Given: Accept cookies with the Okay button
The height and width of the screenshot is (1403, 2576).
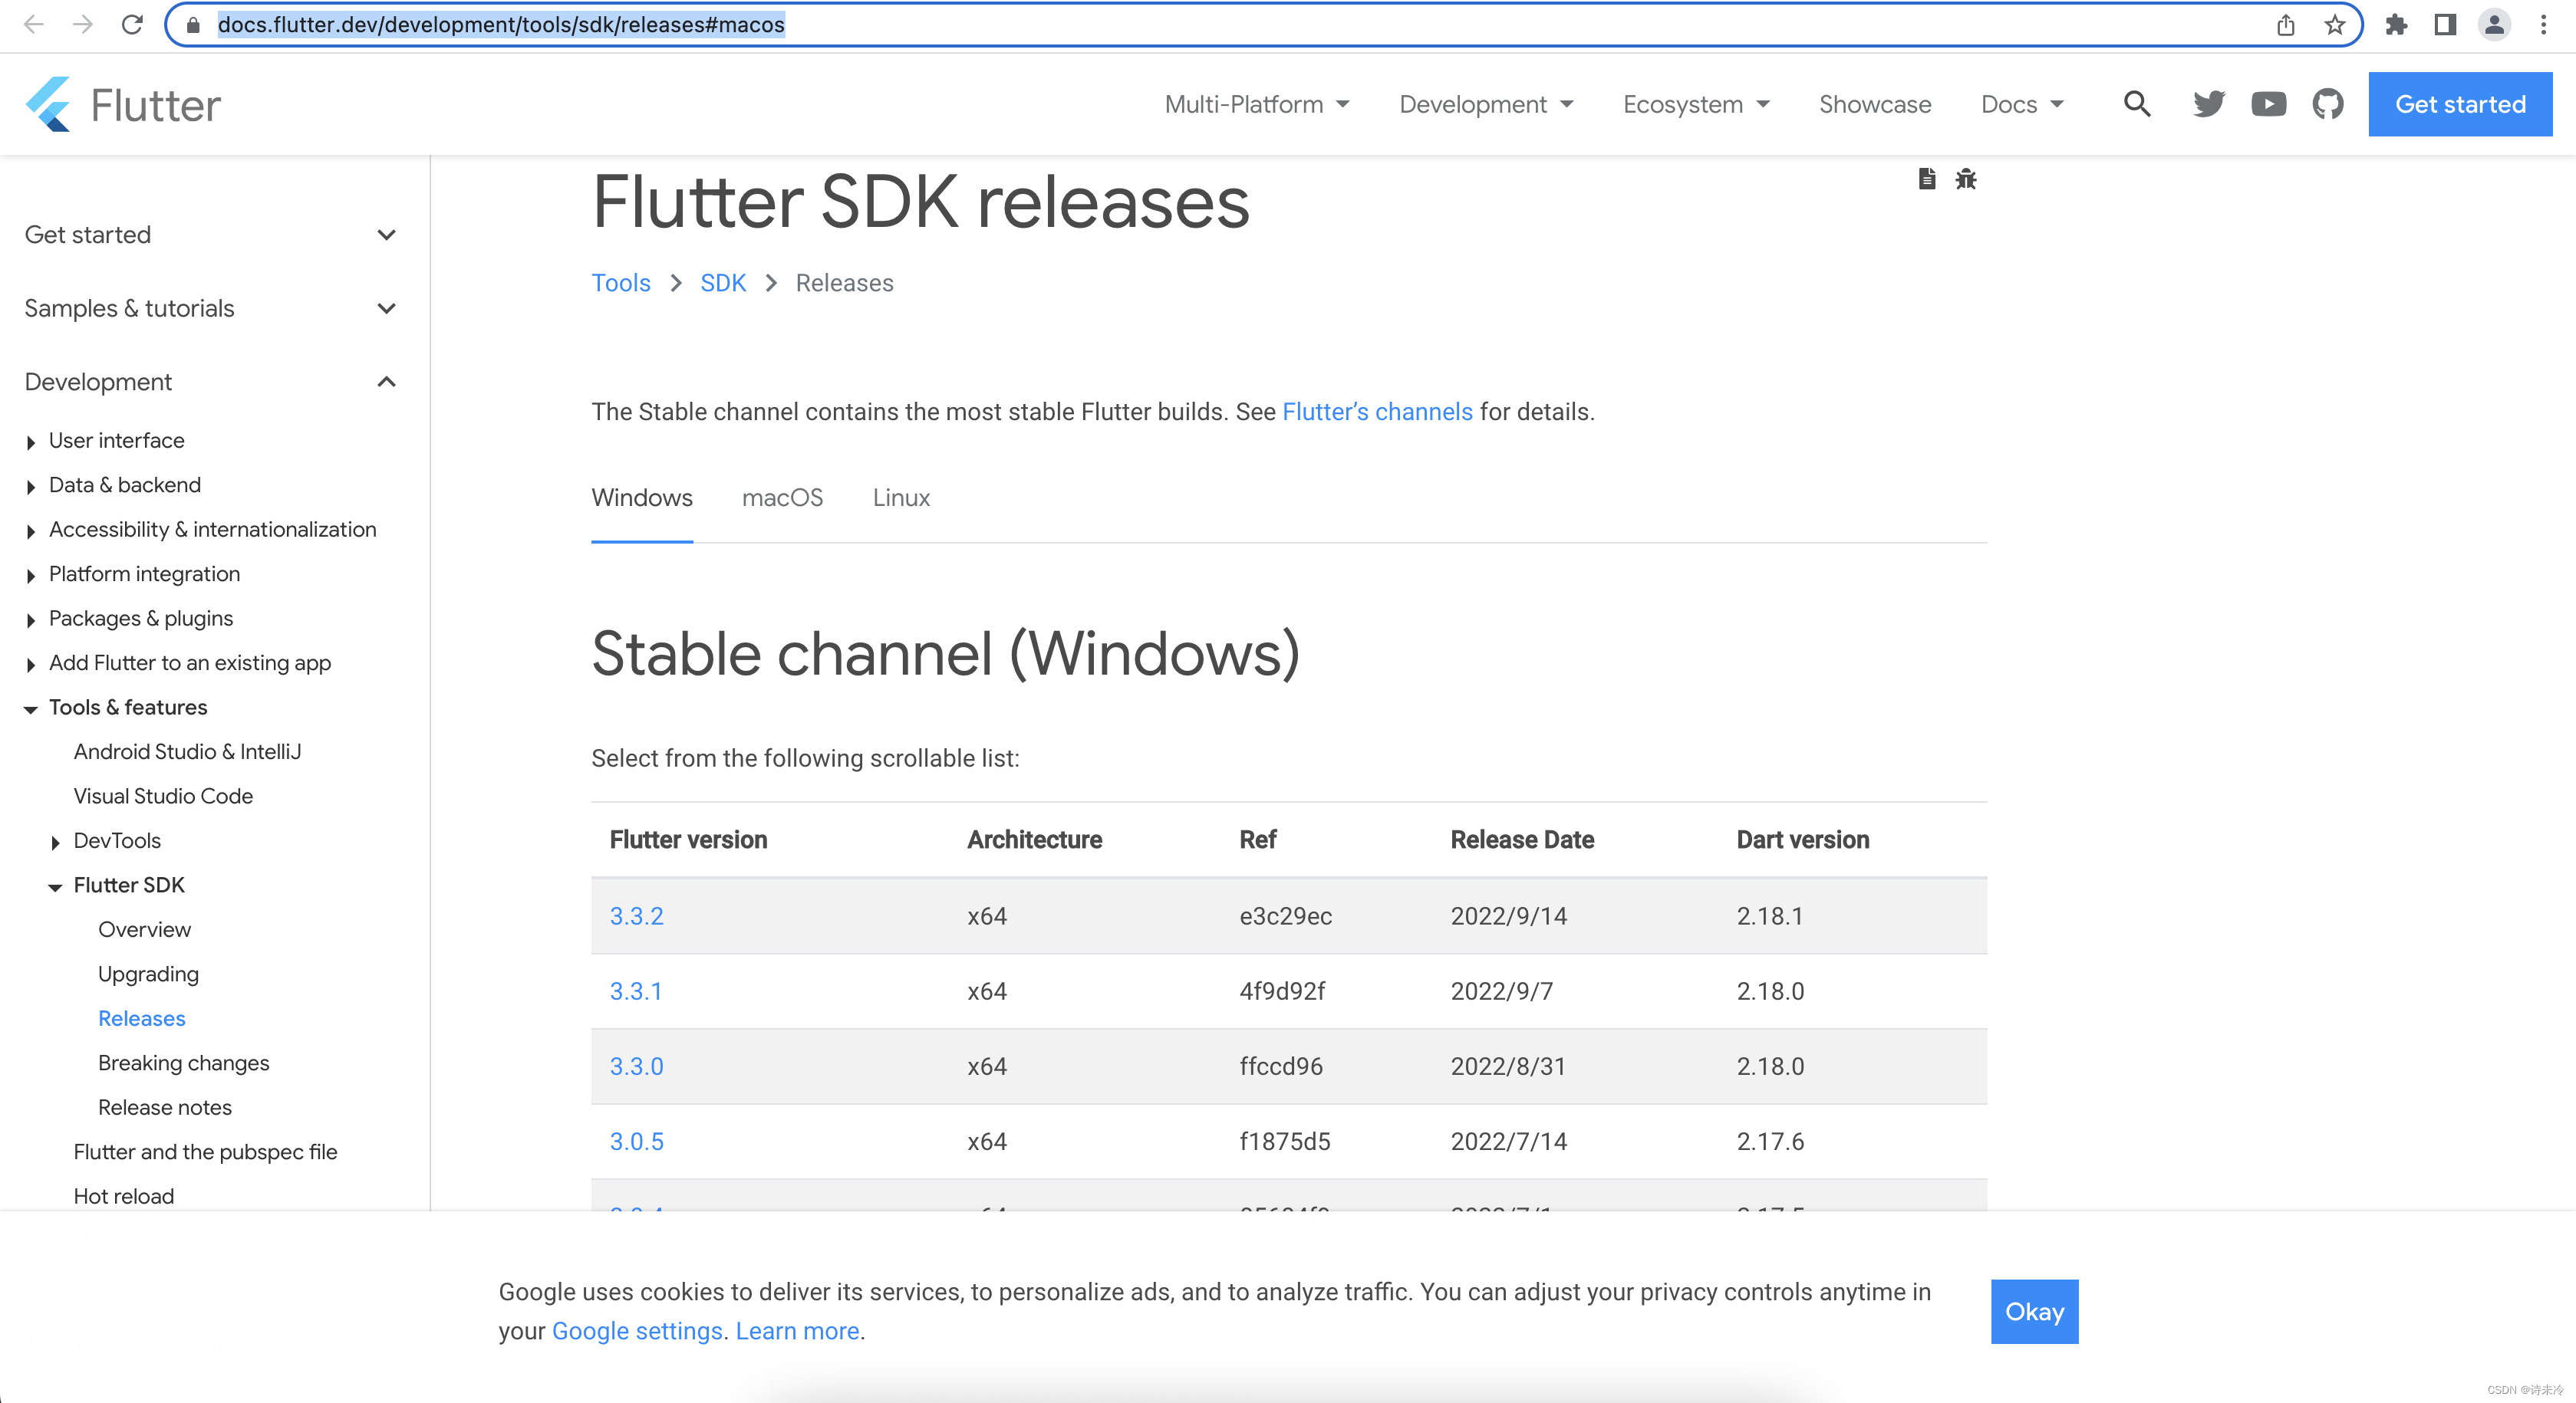Looking at the screenshot, I should tap(2034, 1311).
